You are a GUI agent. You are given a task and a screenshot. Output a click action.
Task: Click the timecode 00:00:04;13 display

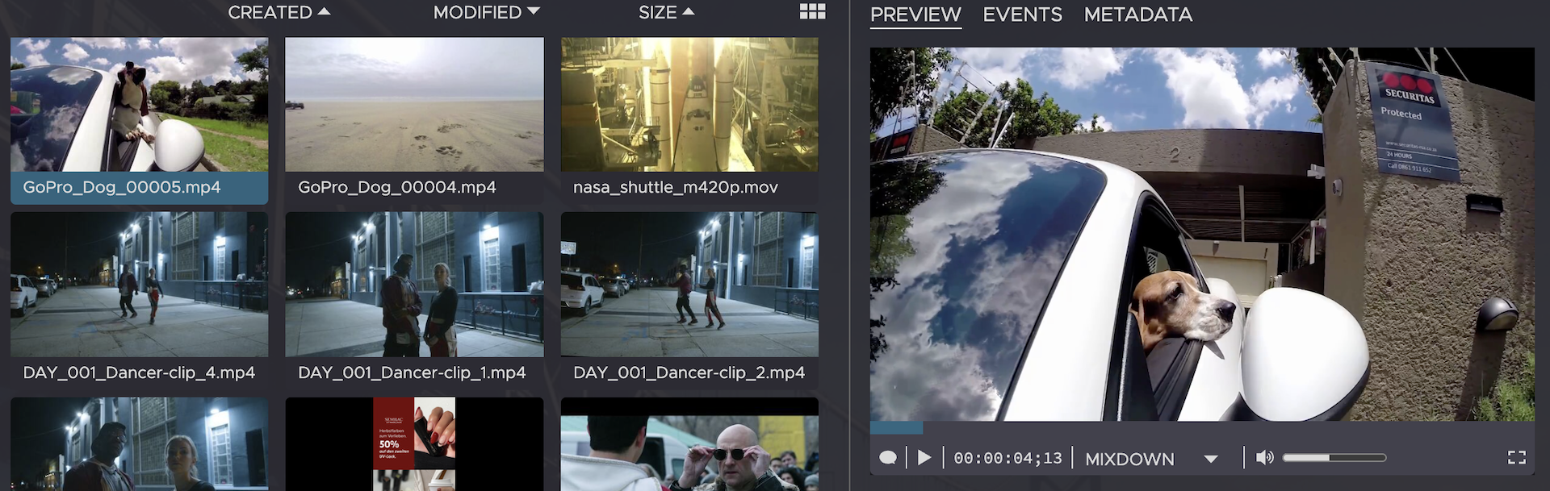[1007, 459]
